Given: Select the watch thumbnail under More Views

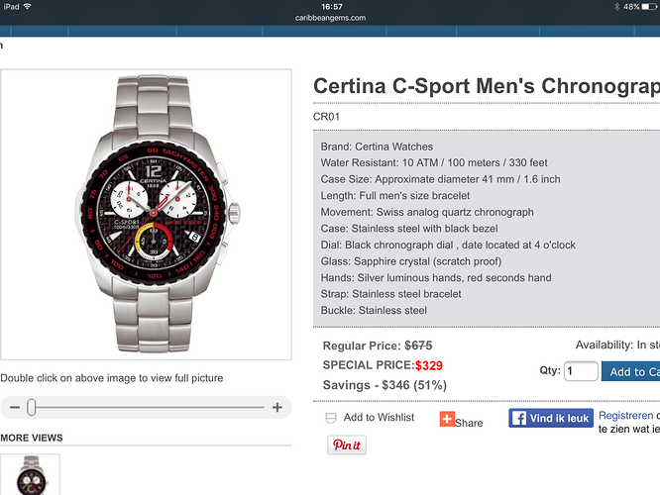Looking at the screenshot, I should 31,474.
